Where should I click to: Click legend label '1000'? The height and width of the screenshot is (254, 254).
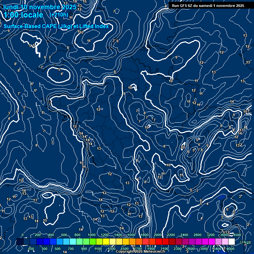pyautogui.click(x=92, y=235)
